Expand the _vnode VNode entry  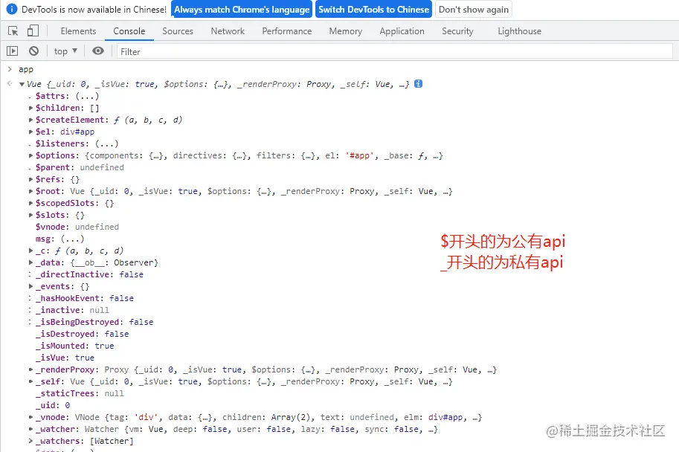30,417
